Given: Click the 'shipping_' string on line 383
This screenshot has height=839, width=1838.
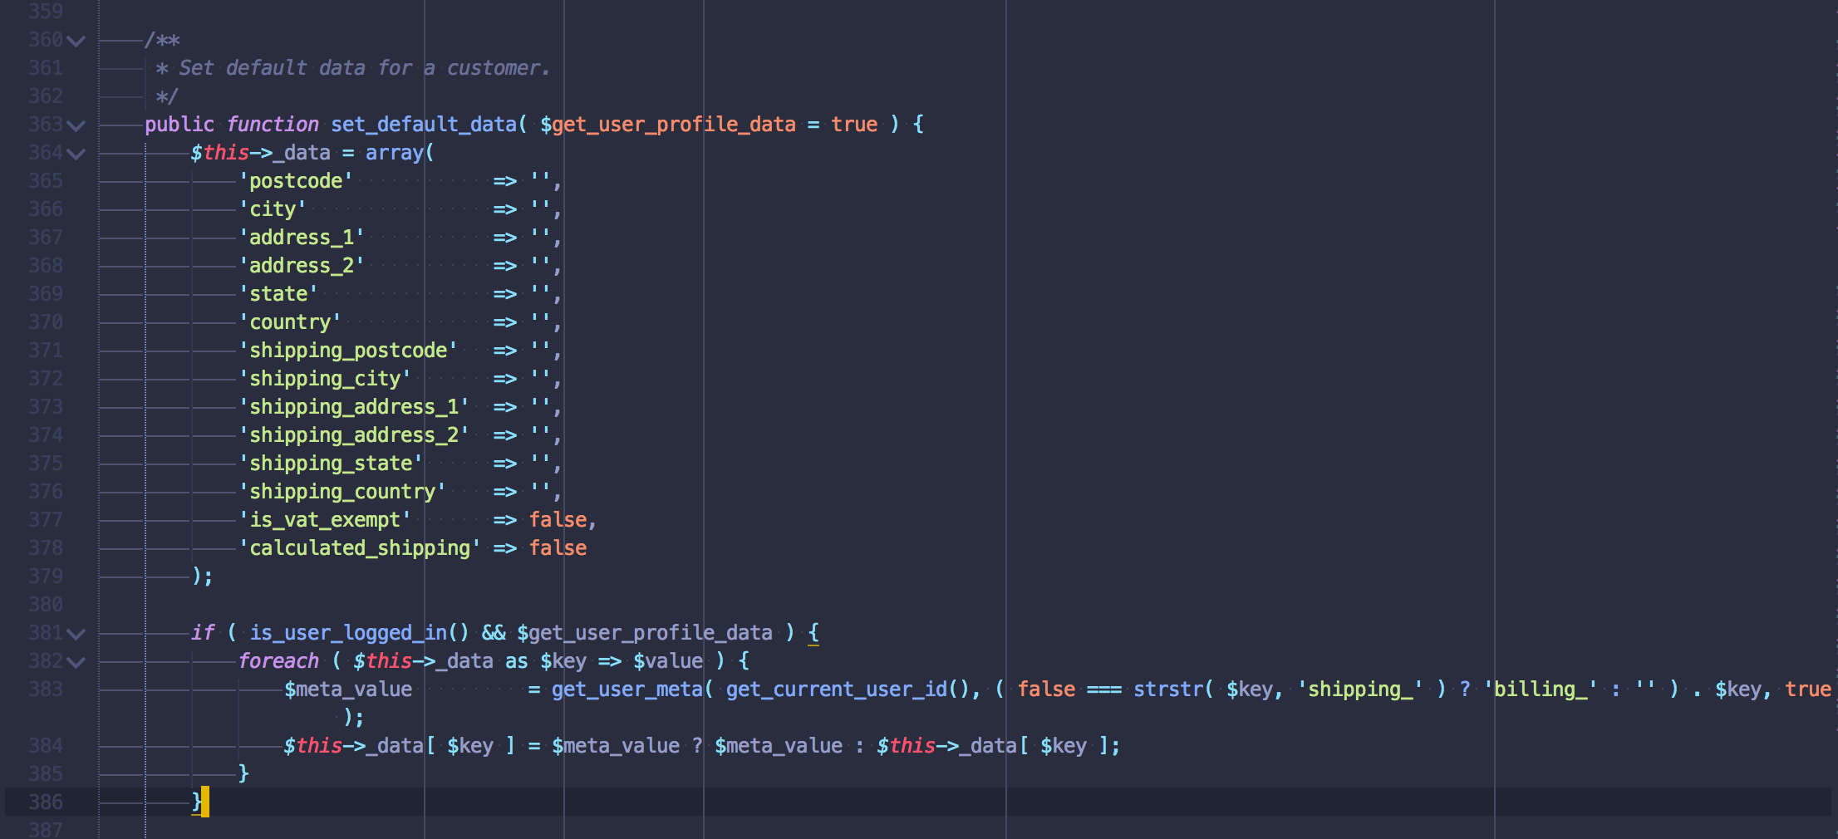Looking at the screenshot, I should tap(1359, 689).
